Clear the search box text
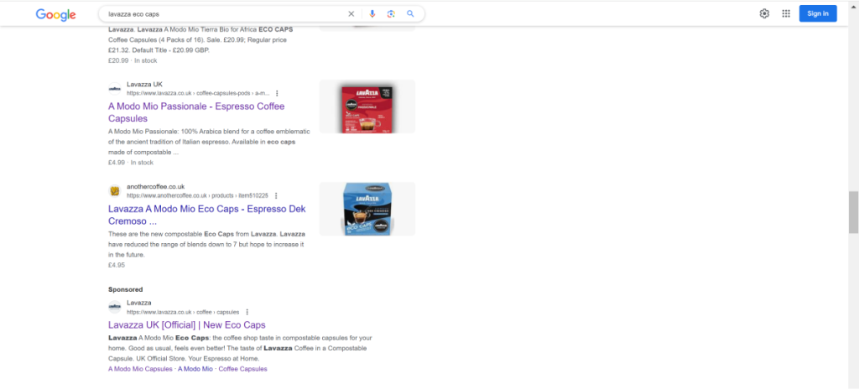Viewport: 859px width, 389px height. tap(351, 14)
